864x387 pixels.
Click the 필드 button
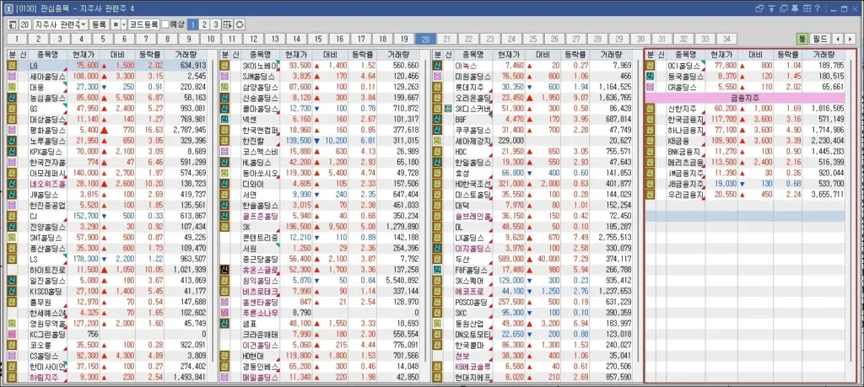tap(820, 39)
